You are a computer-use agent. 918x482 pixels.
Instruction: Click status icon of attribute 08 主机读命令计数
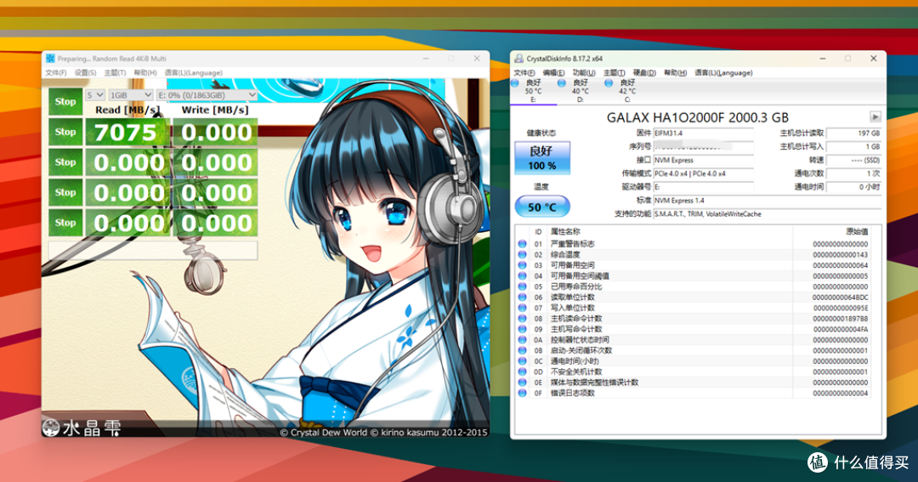click(x=522, y=319)
